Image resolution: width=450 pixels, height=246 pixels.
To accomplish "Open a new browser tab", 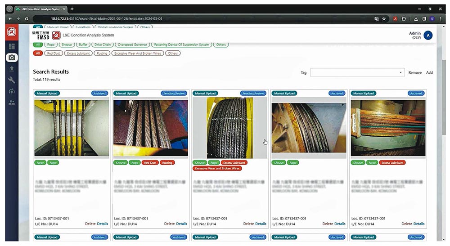I will (x=72, y=9).
